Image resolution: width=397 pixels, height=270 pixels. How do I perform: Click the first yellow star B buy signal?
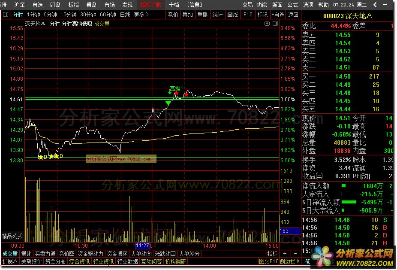pos(41,158)
